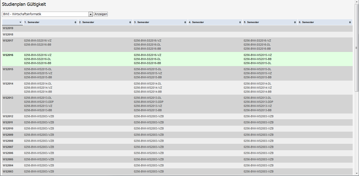Toggle the descending sort arrow in first column header
The height and width of the screenshot is (176, 359).
pyautogui.click(x=20, y=22)
